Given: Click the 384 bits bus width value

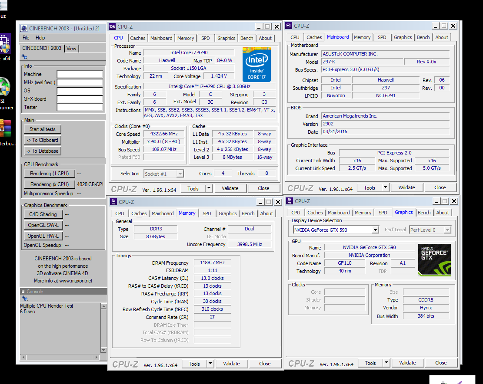Looking at the screenshot, I should coord(426,316).
